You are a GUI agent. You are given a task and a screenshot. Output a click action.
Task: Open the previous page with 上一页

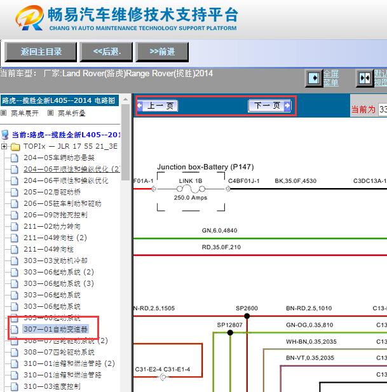pos(158,105)
